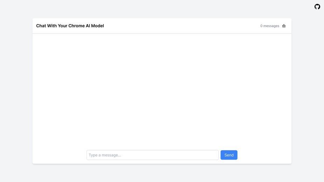Focus the 'Type a message...' input field
This screenshot has width=324, height=182.
pyautogui.click(x=152, y=155)
